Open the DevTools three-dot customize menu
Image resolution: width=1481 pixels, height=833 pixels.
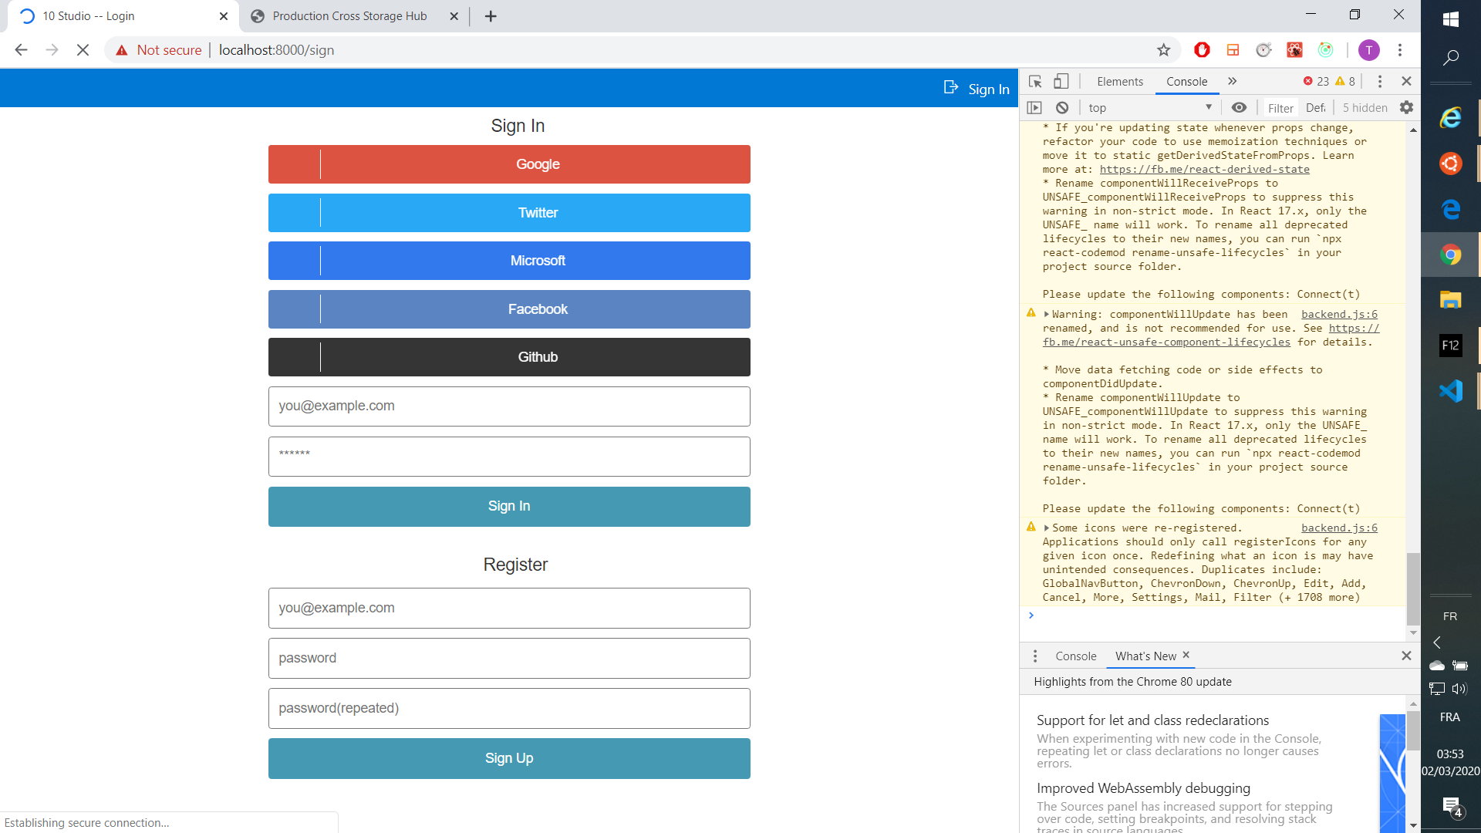pyautogui.click(x=1380, y=81)
